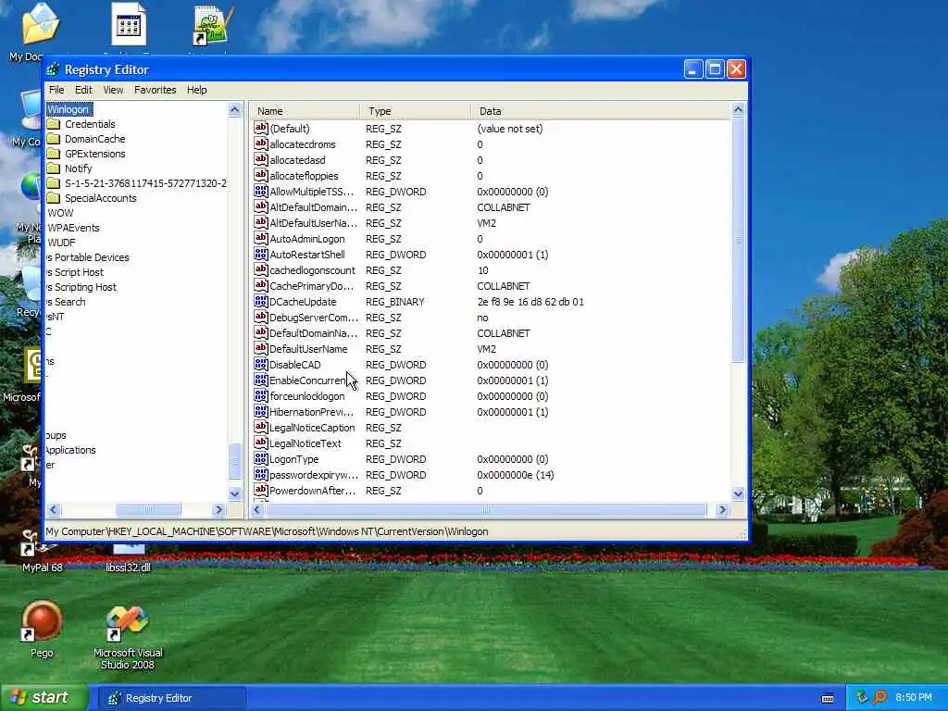Click the AltDefaultDomain value icon

click(x=260, y=206)
